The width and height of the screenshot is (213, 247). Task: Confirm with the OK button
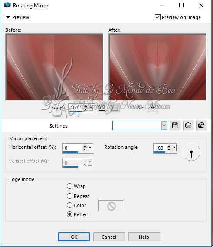tap(74, 237)
